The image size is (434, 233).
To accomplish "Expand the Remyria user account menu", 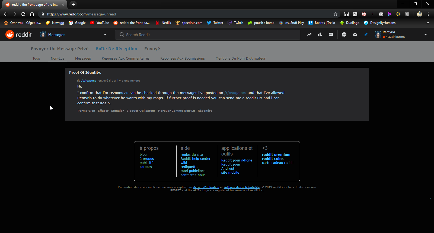I will coord(425,35).
